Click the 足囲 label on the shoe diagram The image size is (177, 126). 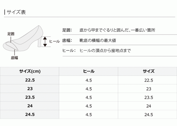(11, 34)
